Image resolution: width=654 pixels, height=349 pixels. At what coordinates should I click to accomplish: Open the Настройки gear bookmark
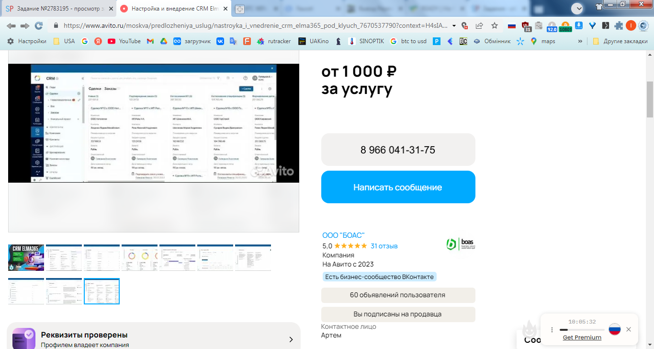26,41
